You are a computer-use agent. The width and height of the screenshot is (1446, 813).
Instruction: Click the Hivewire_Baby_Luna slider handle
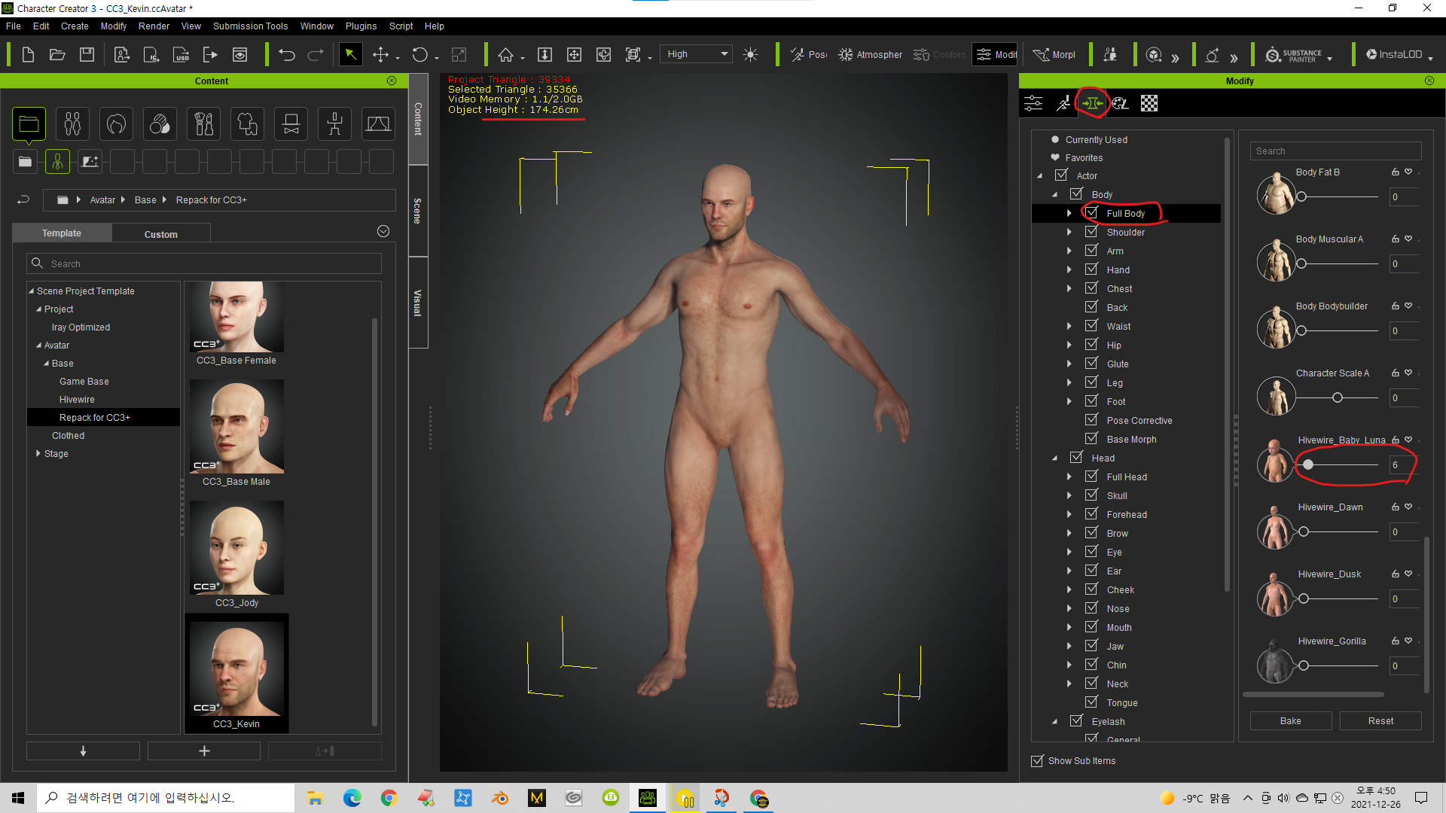tap(1308, 464)
